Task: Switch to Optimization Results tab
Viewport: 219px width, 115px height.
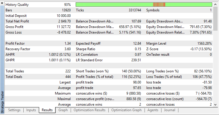Action: pyautogui.click(x=90, y=110)
